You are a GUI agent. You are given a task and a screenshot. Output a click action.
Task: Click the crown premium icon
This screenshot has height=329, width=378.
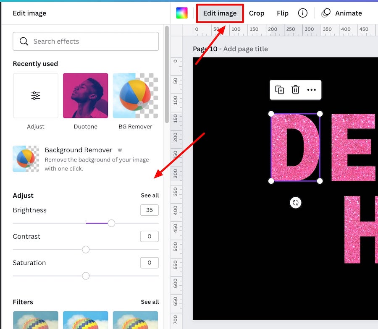[x=120, y=150]
